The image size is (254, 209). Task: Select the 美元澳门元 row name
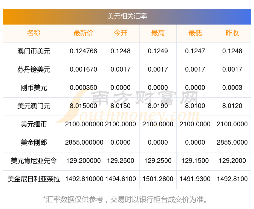pyautogui.click(x=34, y=106)
